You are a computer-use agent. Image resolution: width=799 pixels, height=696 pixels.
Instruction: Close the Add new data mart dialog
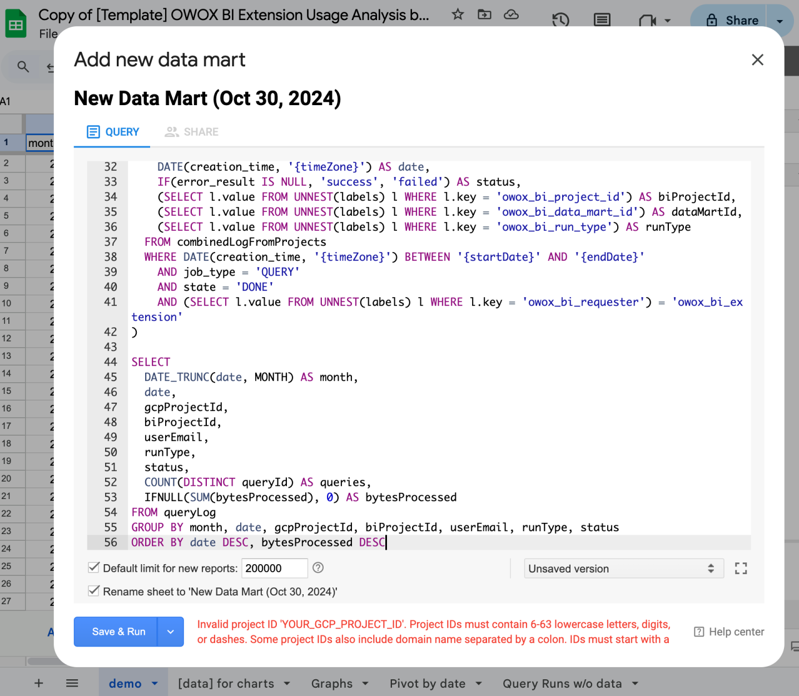[757, 60]
